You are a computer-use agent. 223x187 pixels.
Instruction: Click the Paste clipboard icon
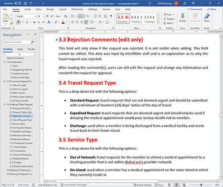point(6,16)
